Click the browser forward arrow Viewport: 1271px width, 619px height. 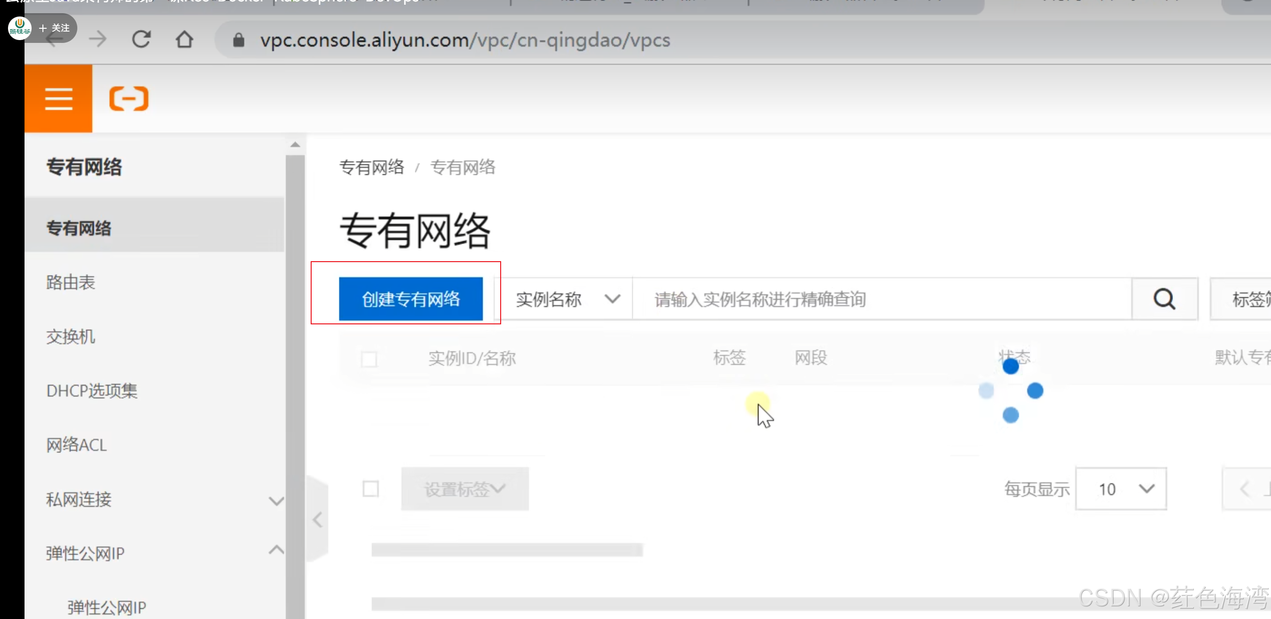click(98, 40)
